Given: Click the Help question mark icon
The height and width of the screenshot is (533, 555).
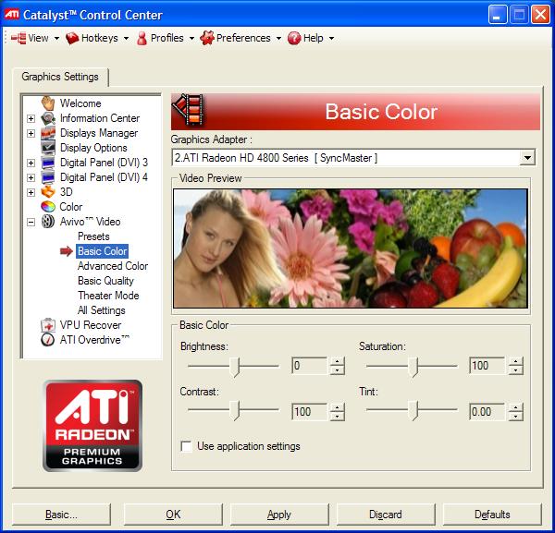Looking at the screenshot, I should coord(294,38).
